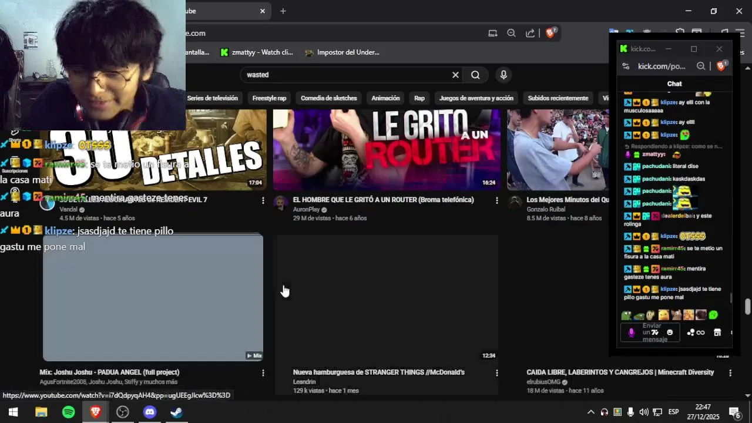Screen dimensions: 752x423
Task: Click the YouTube search magnifier button
Action: (x=475, y=75)
